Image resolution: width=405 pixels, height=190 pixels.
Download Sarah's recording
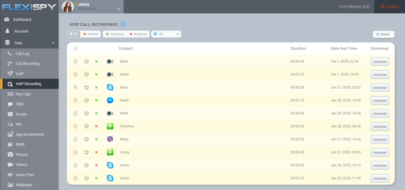pos(380,75)
